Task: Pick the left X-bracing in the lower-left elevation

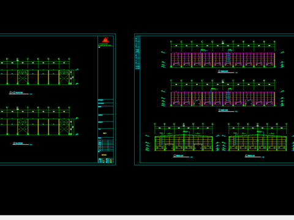Action: click(x=23, y=127)
